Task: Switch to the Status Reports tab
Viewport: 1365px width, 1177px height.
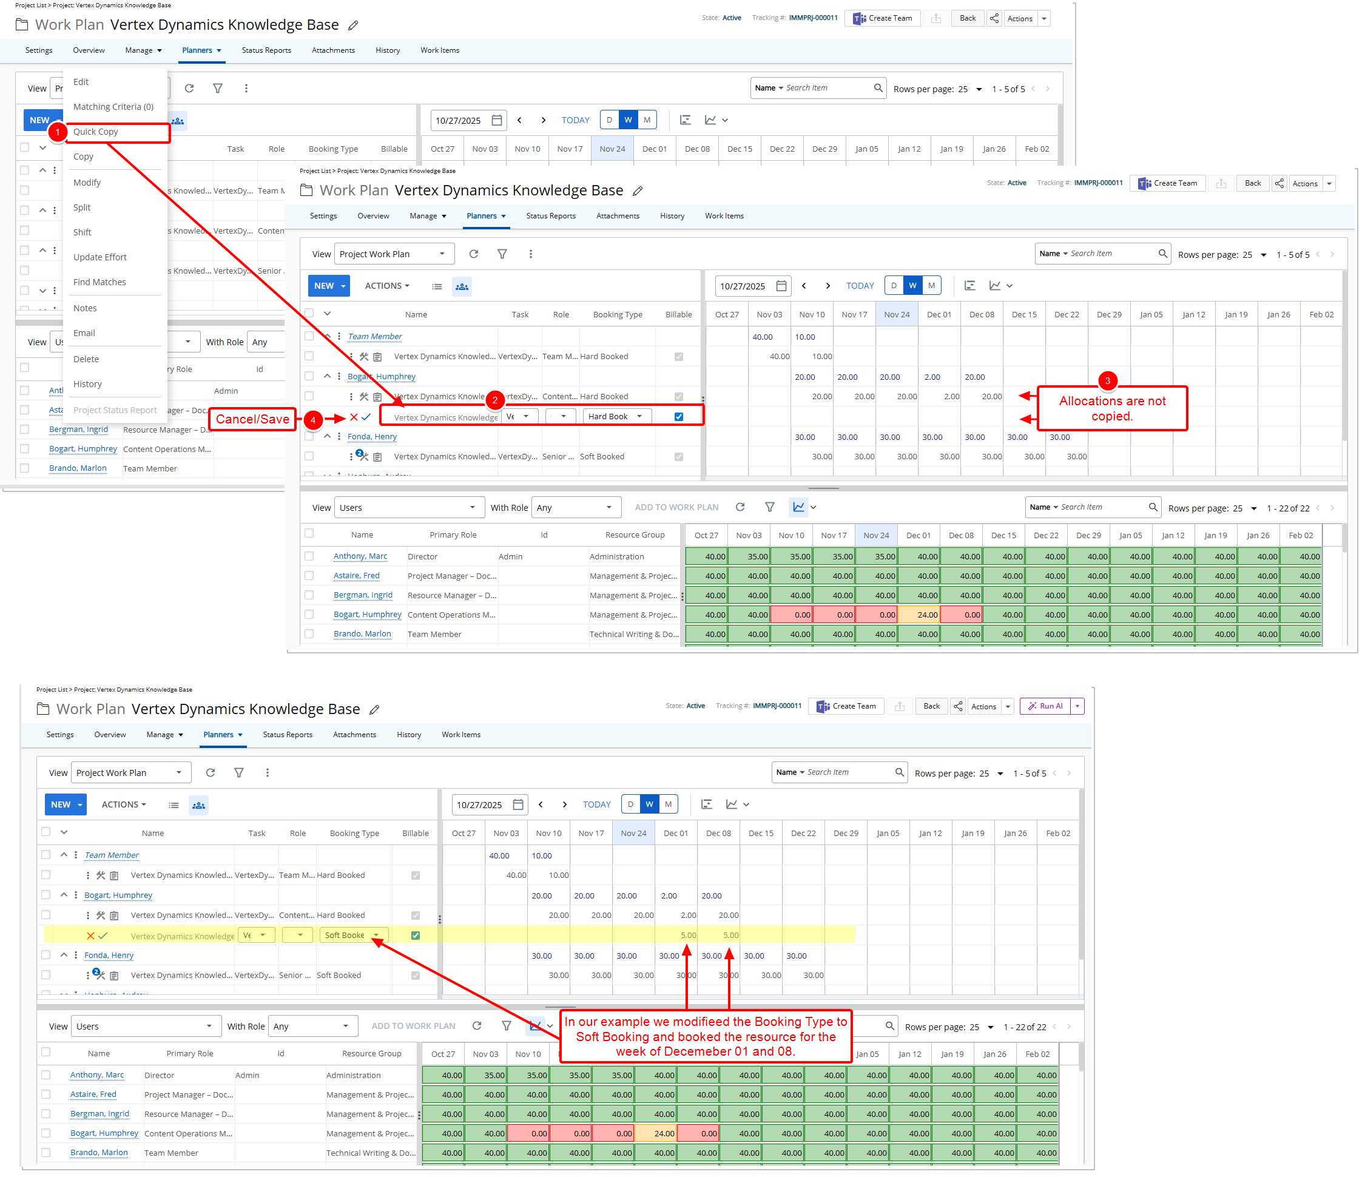Action: 287,734
